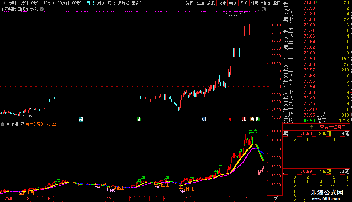Switch to the 30分钟 period

pyautogui.click(x=64, y=3)
